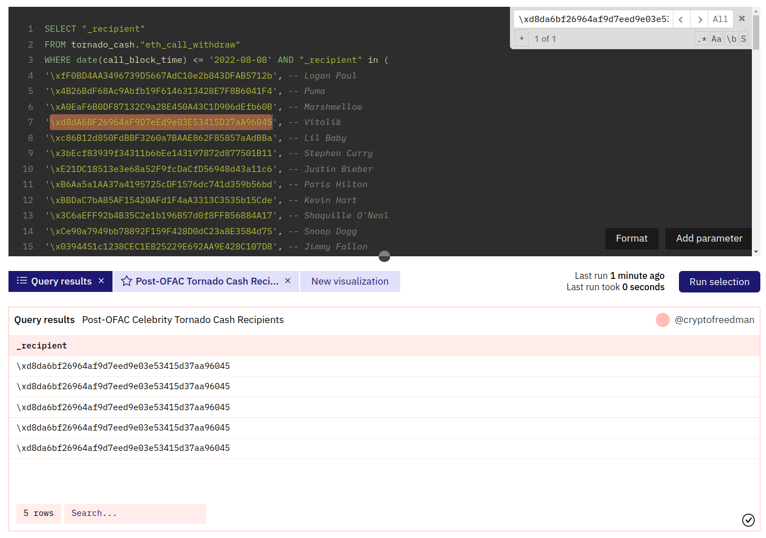766x538 pixels.
Task: Click the 1 of 1 match counter
Action: click(545, 39)
